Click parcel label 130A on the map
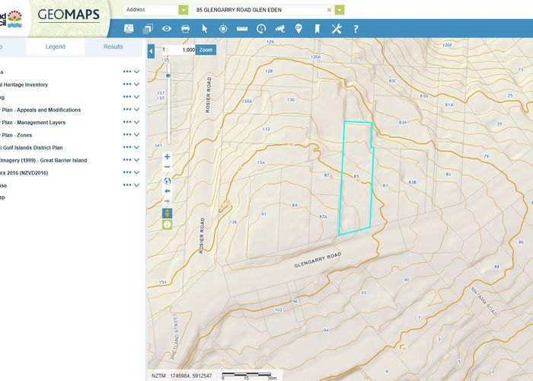Screen dimensions: 533x381 (247, 101)
